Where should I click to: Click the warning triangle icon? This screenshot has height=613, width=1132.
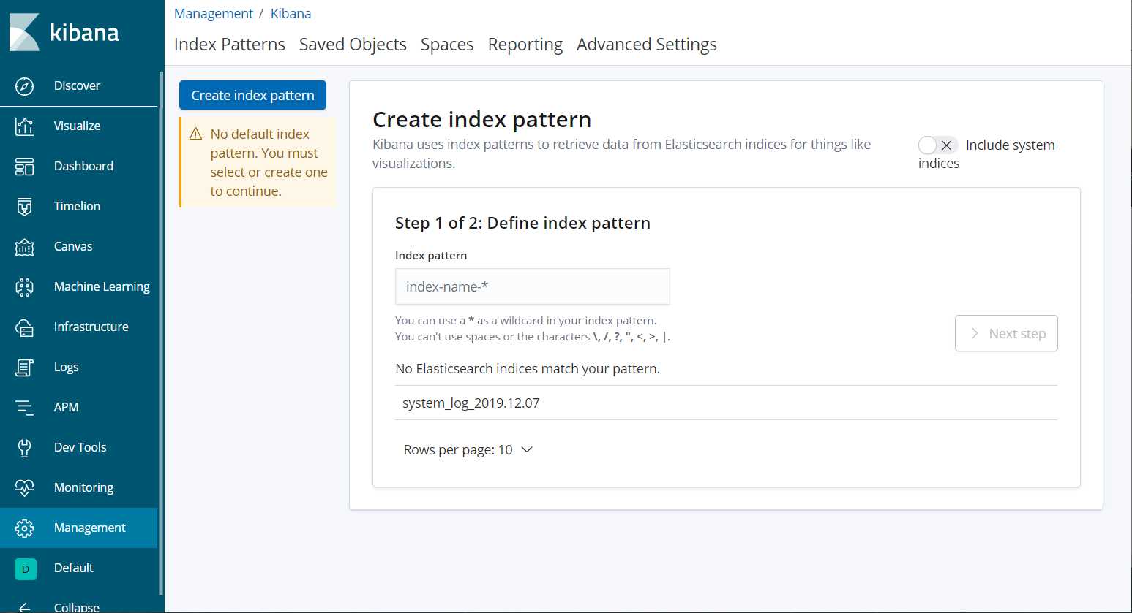(195, 134)
